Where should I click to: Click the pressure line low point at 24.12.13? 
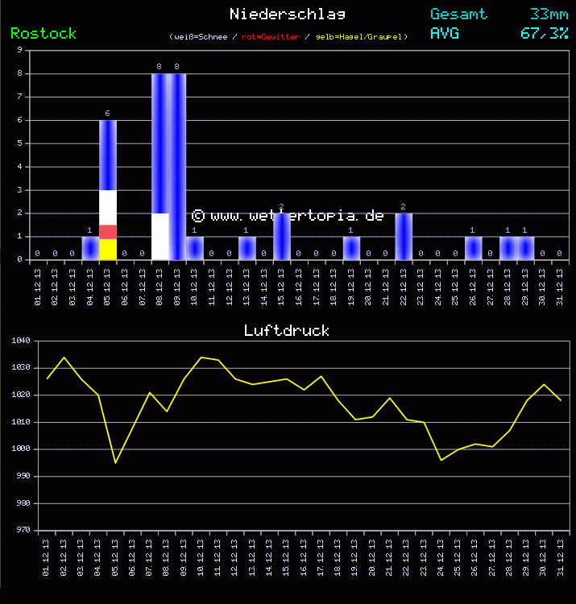click(x=441, y=460)
